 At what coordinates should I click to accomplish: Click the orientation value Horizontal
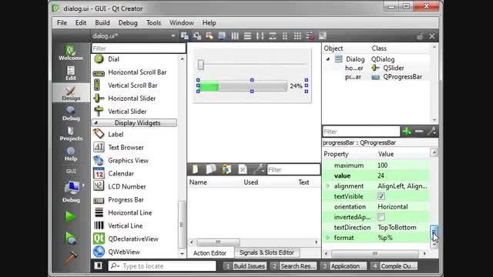click(403, 207)
